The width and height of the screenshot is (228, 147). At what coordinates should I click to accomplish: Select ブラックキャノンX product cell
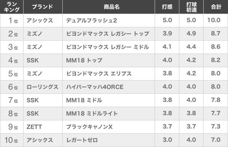pyautogui.click(x=109, y=127)
